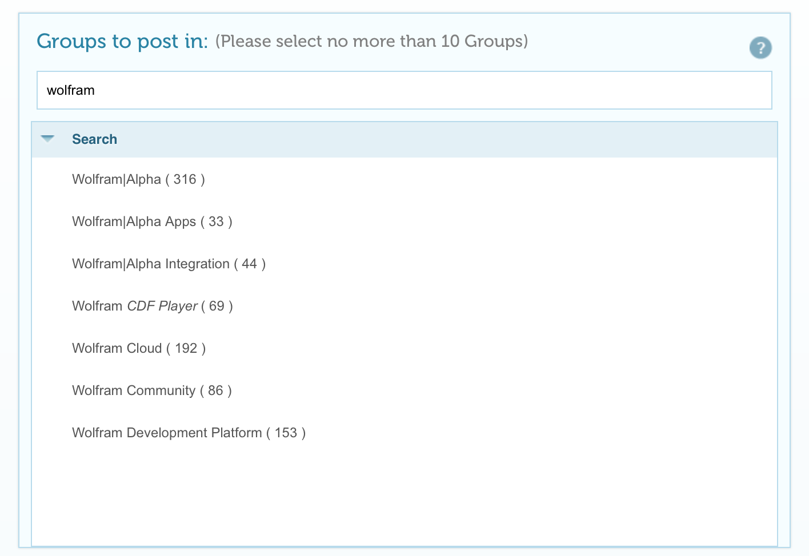This screenshot has height=556, width=809.
Task: Collapse the Search results triangle
Action: click(x=47, y=139)
